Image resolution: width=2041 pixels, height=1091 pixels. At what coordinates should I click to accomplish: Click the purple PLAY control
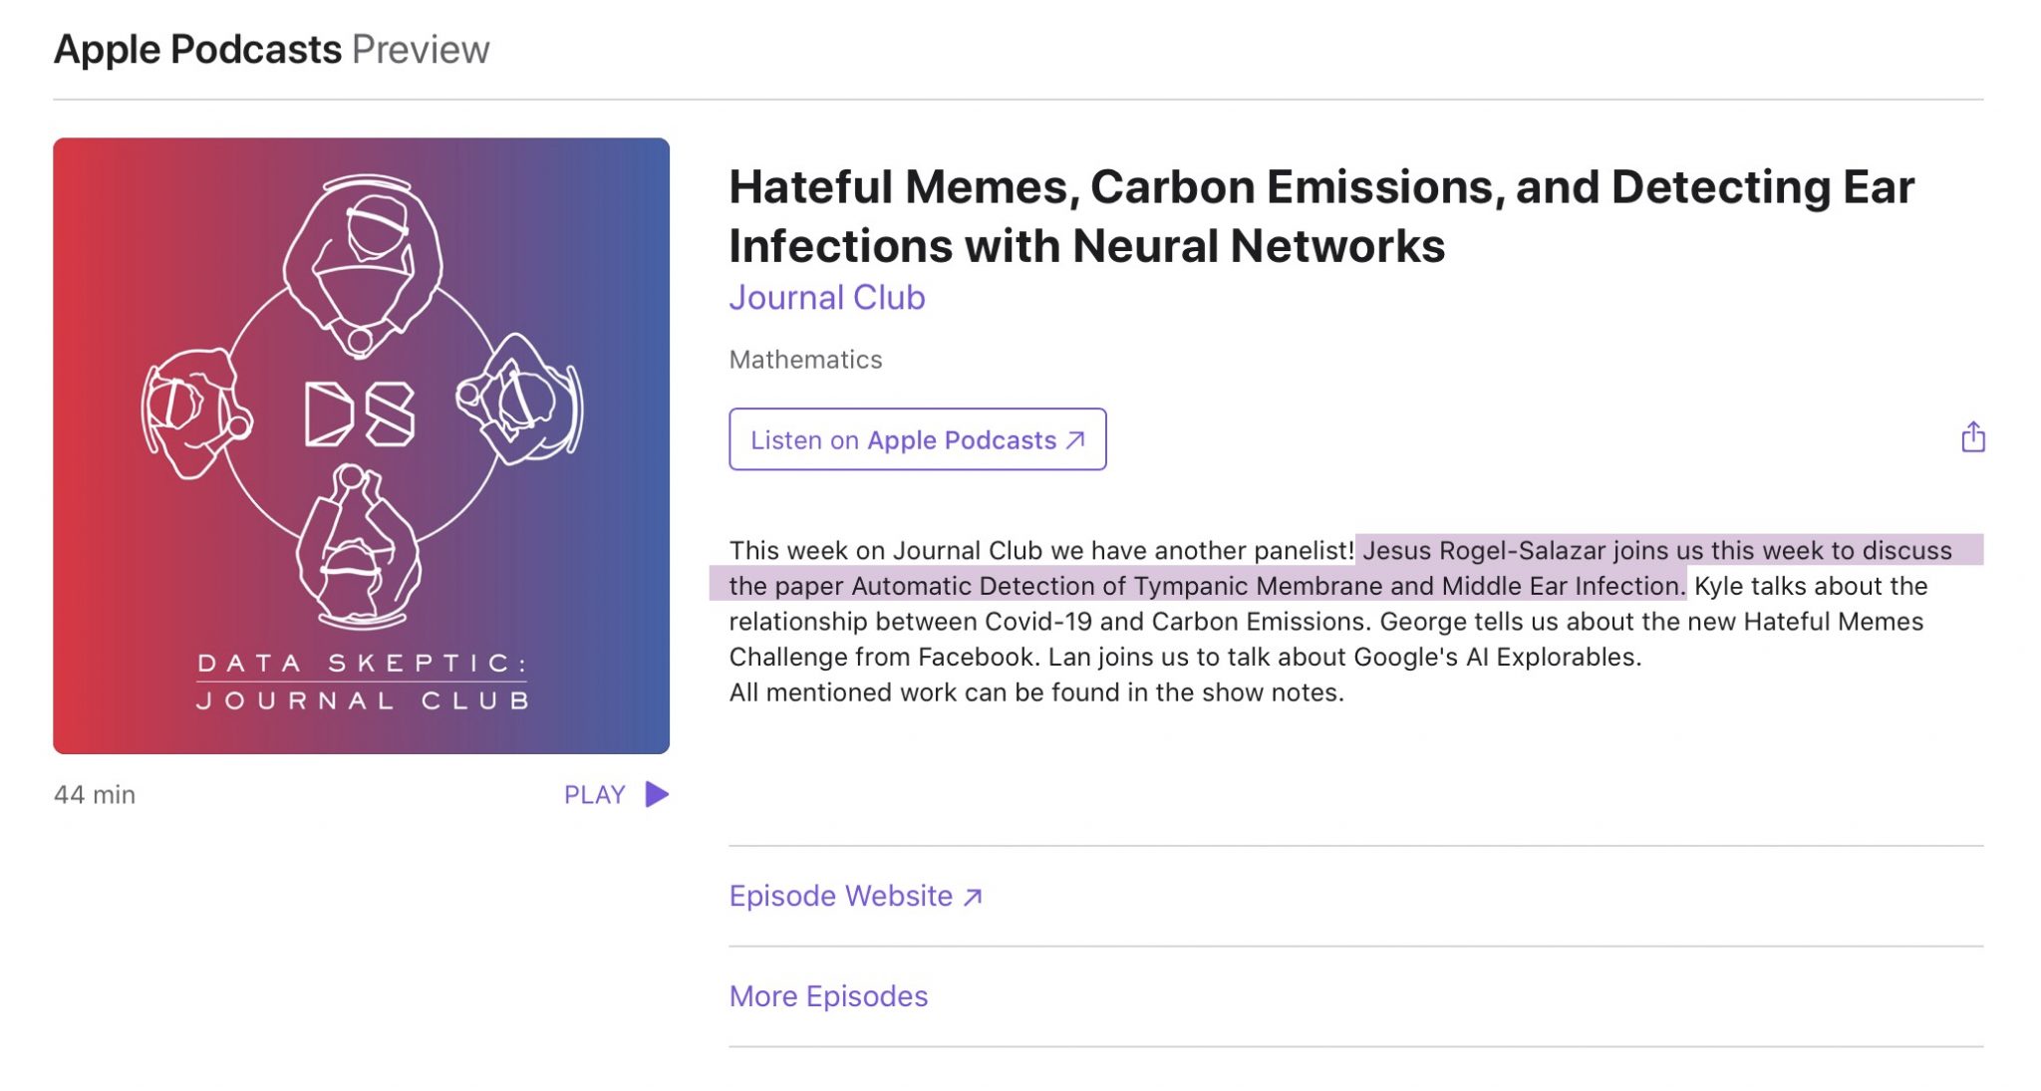[593, 794]
